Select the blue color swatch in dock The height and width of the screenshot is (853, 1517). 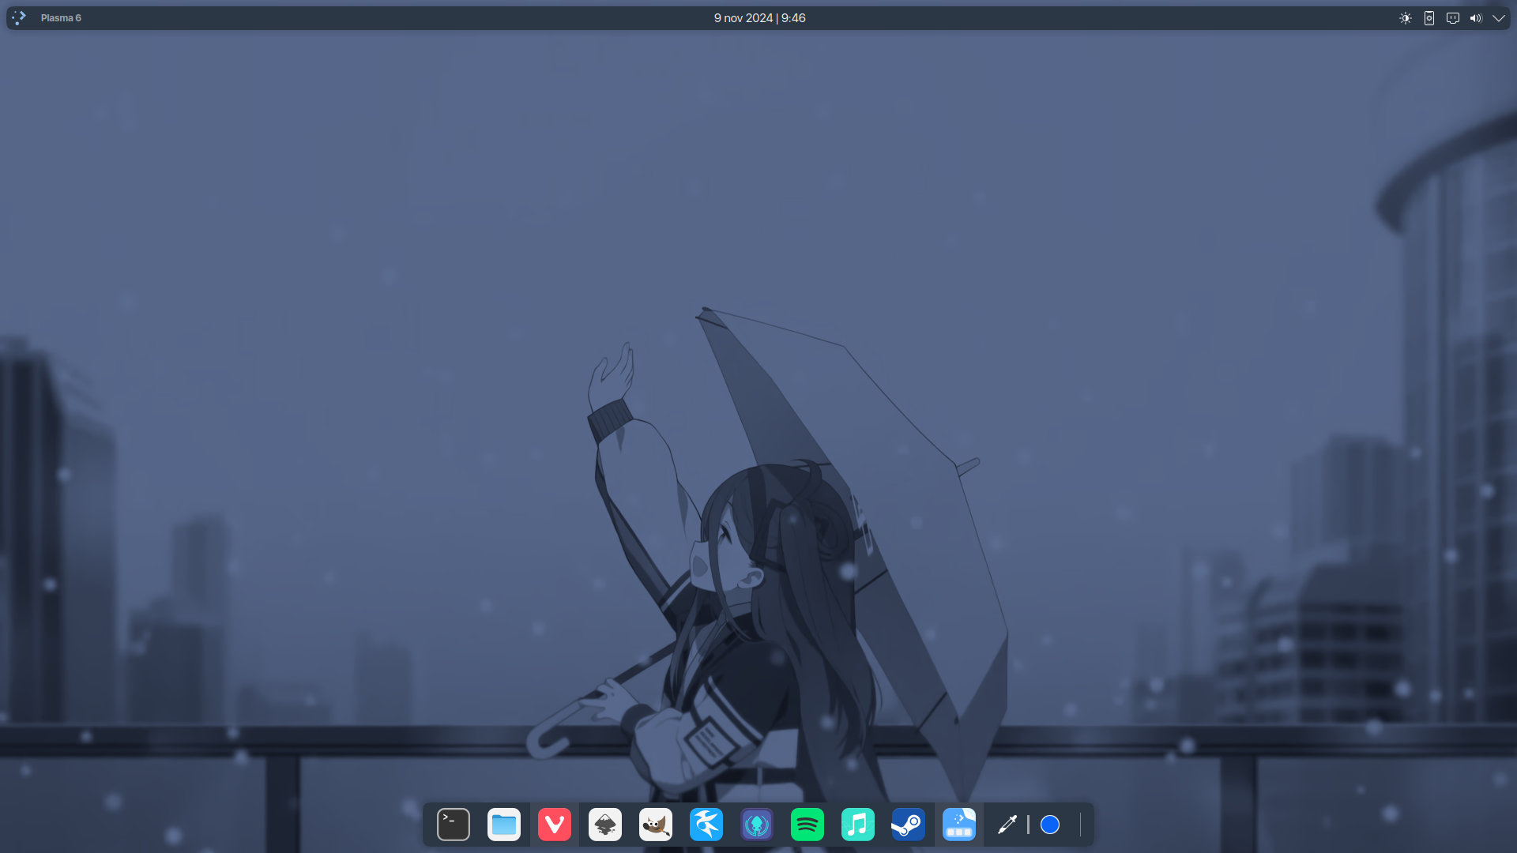coord(1050,825)
